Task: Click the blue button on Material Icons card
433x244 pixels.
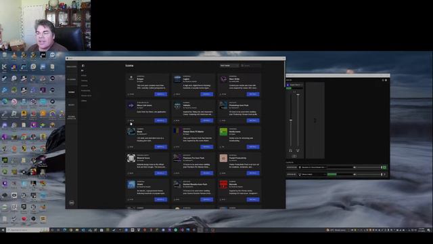Action: [x=161, y=174]
